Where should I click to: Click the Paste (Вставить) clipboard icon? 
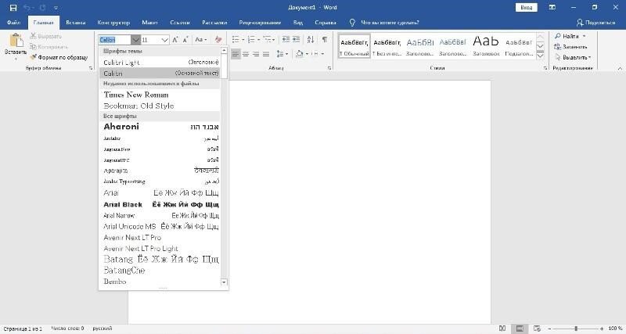pos(16,41)
